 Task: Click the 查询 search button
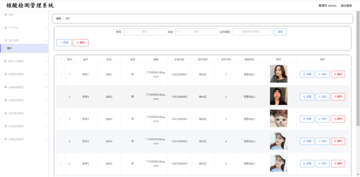click(x=280, y=32)
